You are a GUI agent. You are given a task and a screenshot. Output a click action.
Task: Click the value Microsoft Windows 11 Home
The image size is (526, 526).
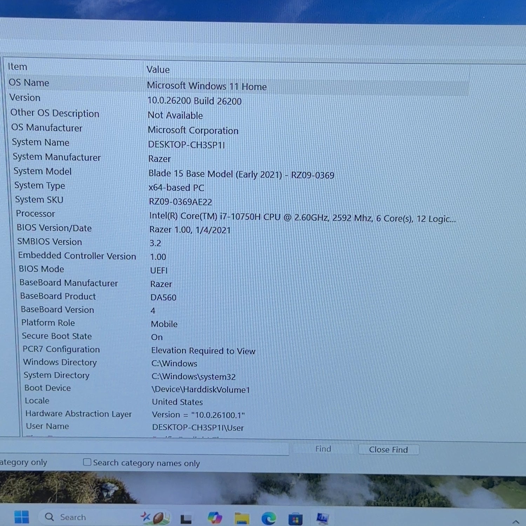click(207, 86)
